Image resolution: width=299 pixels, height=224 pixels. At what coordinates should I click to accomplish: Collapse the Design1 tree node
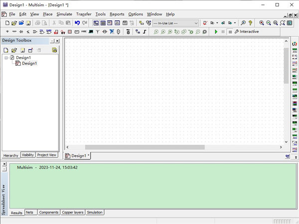(6, 58)
